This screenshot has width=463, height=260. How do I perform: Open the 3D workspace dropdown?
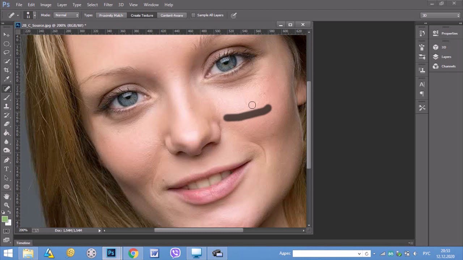click(440, 15)
